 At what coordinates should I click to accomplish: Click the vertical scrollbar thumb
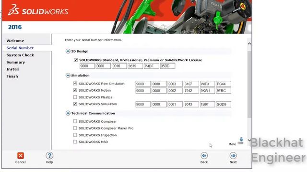coord(249,85)
